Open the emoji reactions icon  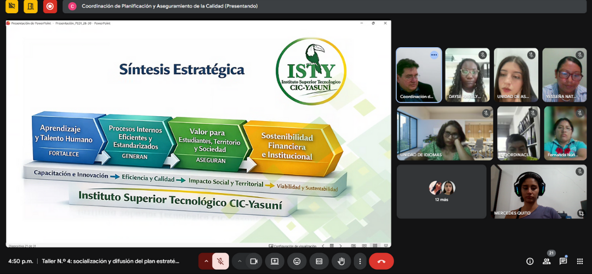[297, 261]
